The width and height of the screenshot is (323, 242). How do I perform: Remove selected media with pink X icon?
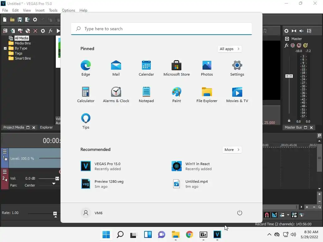[x=35, y=31]
